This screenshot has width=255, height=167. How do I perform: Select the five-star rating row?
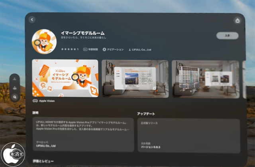tap(69, 49)
